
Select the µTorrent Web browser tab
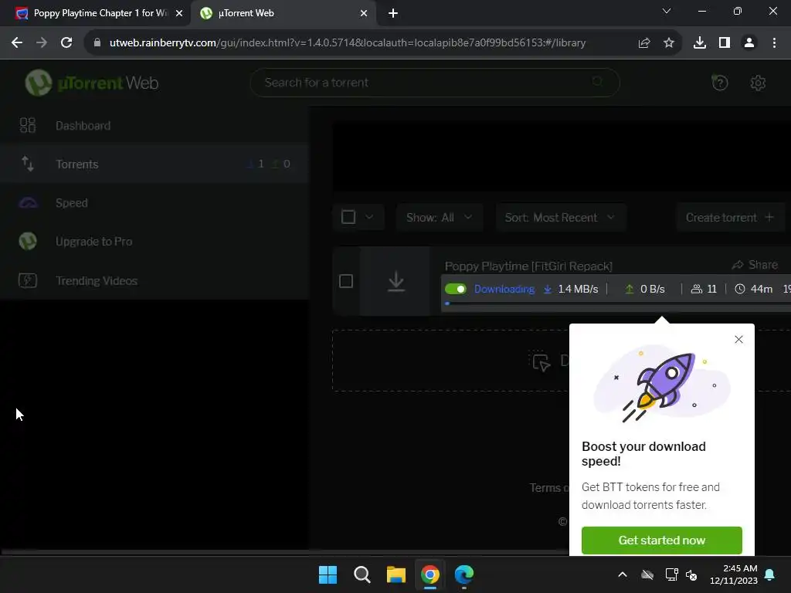point(283,13)
